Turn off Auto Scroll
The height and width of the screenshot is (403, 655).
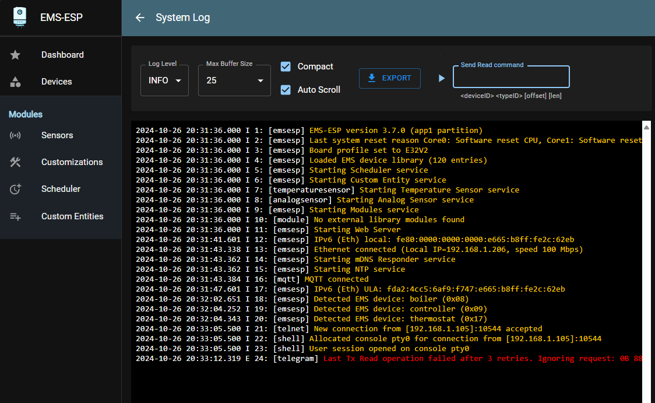coord(286,89)
